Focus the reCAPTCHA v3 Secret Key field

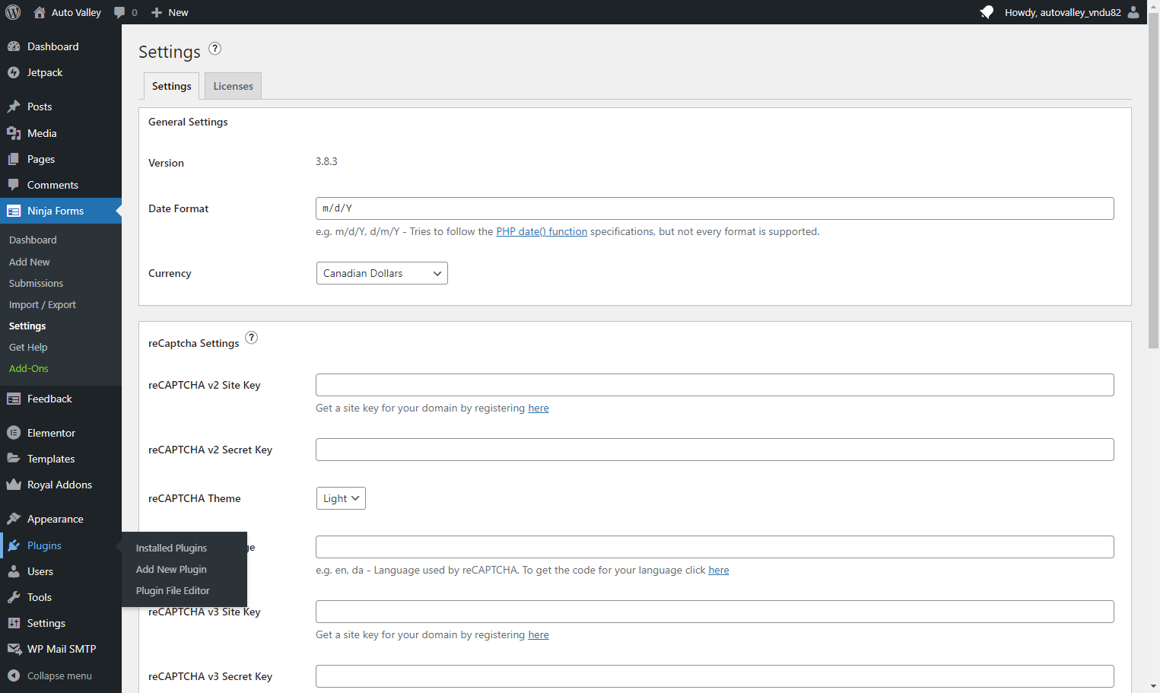pyautogui.click(x=715, y=676)
